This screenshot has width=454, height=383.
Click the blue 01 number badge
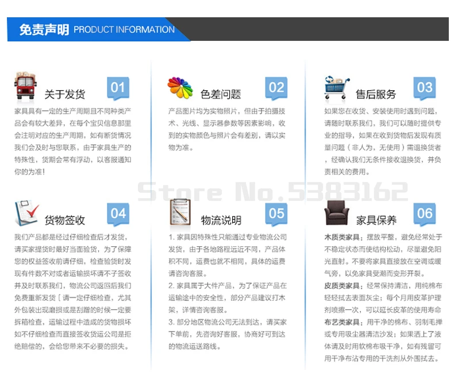point(118,88)
